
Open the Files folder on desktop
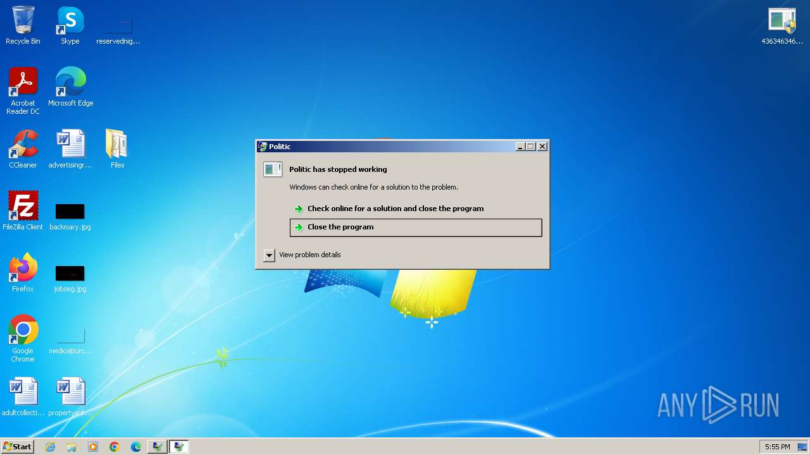(118, 149)
